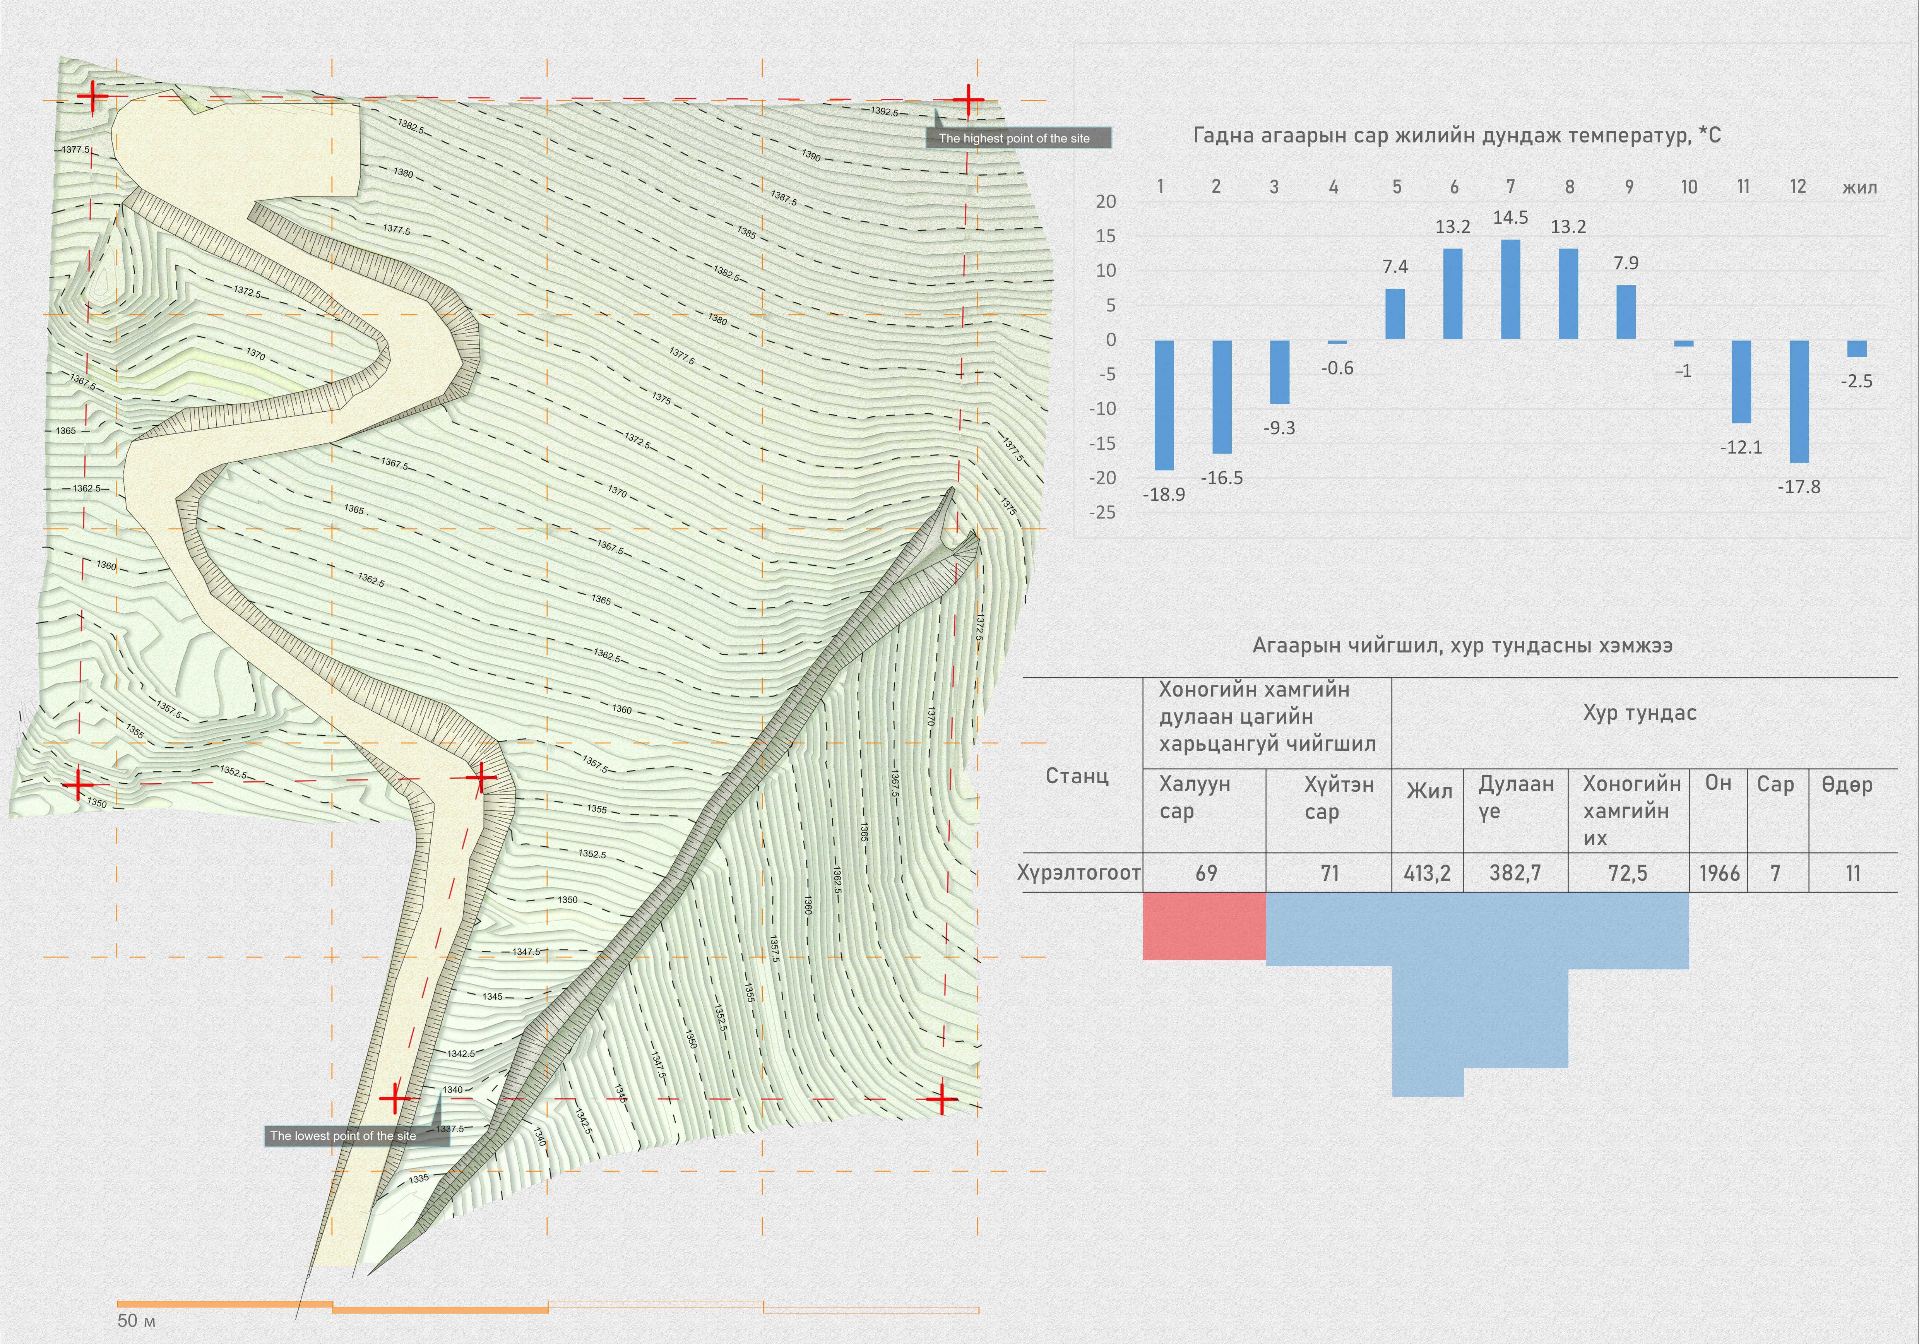Click the red cross marker at the top-left map corner
The width and height of the screenshot is (1919, 1344).
(92, 95)
